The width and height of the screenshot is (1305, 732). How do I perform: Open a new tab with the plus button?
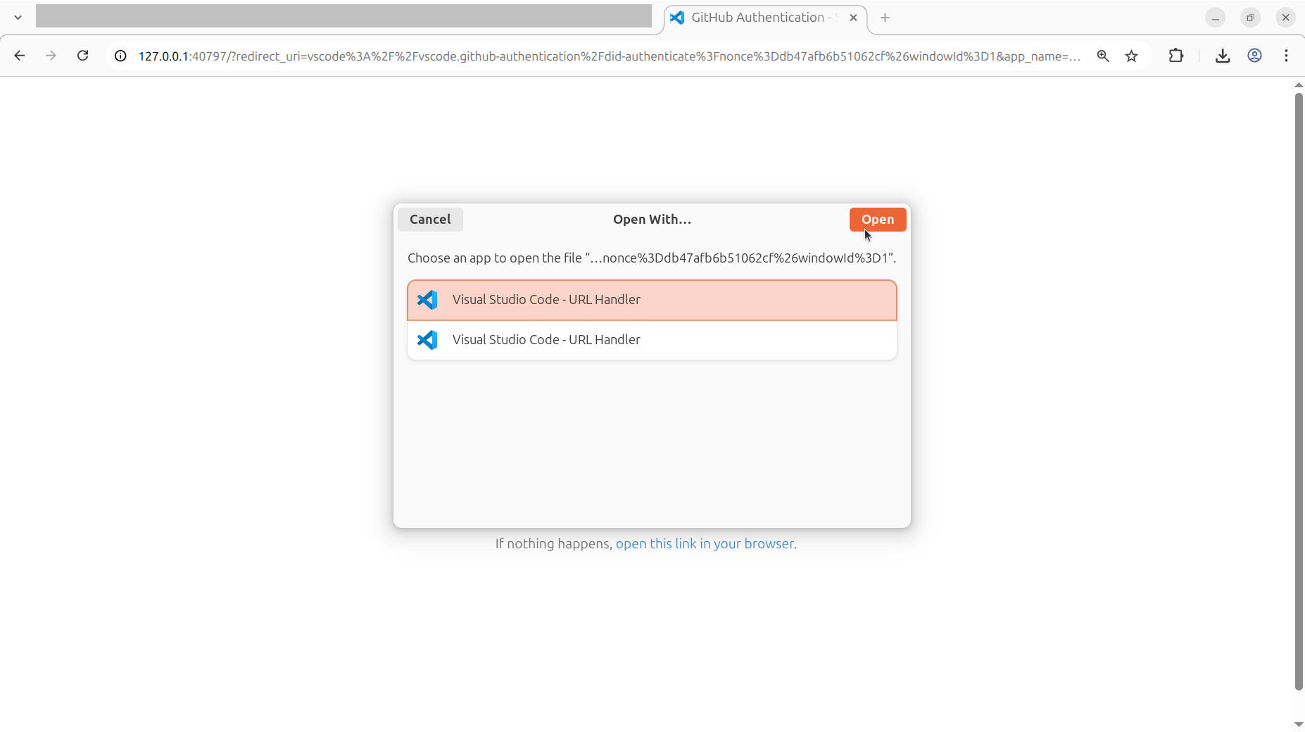tap(885, 18)
